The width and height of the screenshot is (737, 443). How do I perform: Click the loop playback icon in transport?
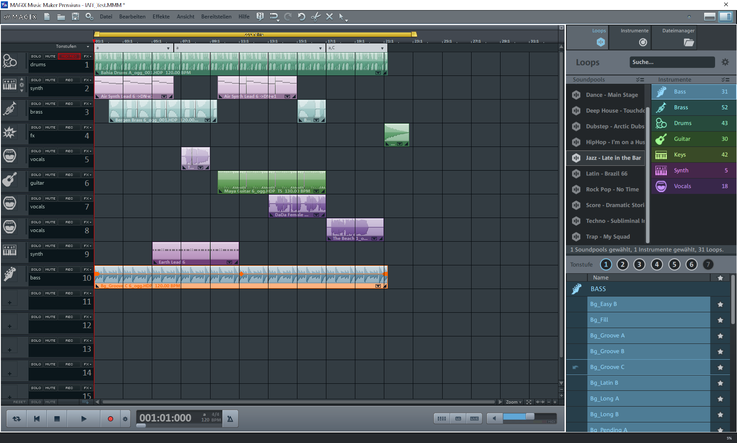coord(17,419)
